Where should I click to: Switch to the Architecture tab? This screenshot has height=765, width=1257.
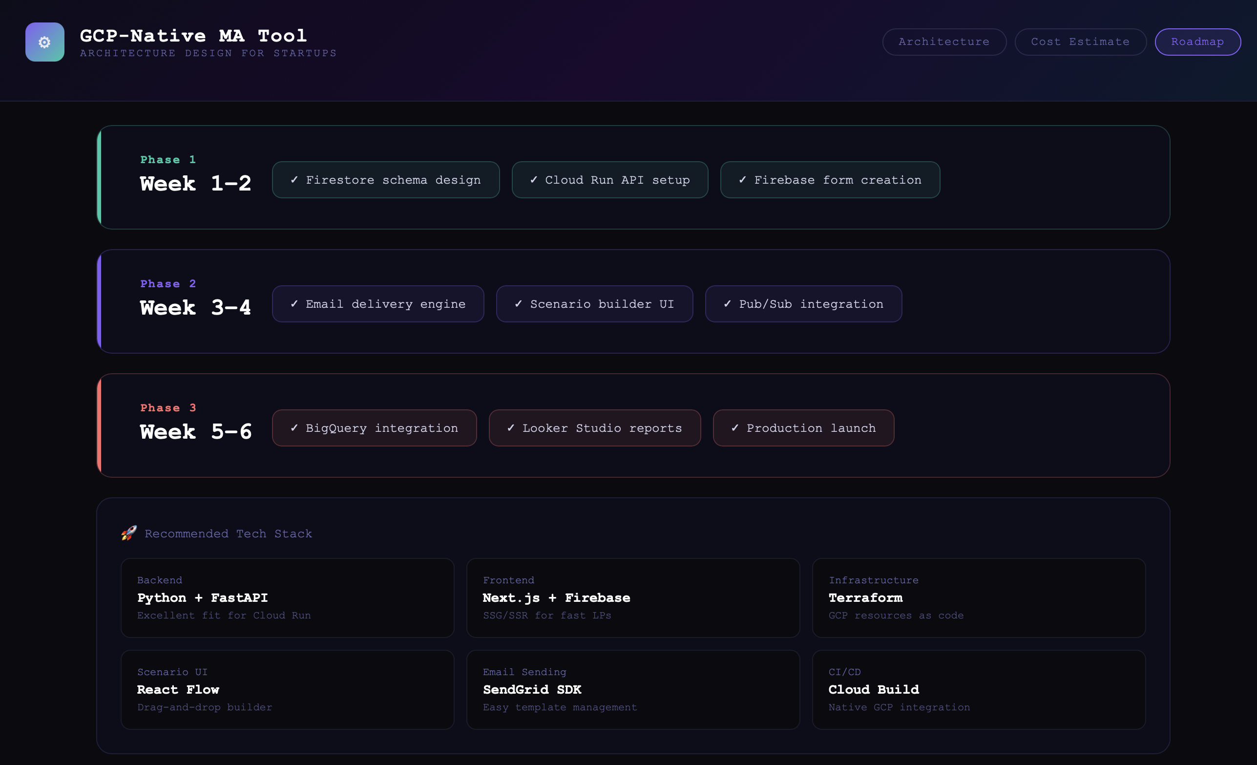[944, 42]
